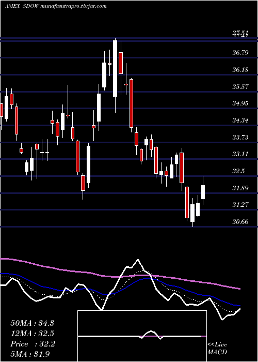Click the 34.34 price axis label
The image size is (258, 362).
240,120
